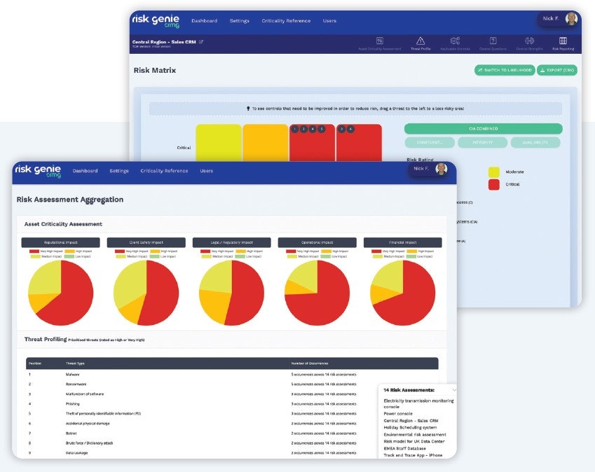Open Settings in the Risk Matrix window
The image size is (595, 472).
point(240,21)
